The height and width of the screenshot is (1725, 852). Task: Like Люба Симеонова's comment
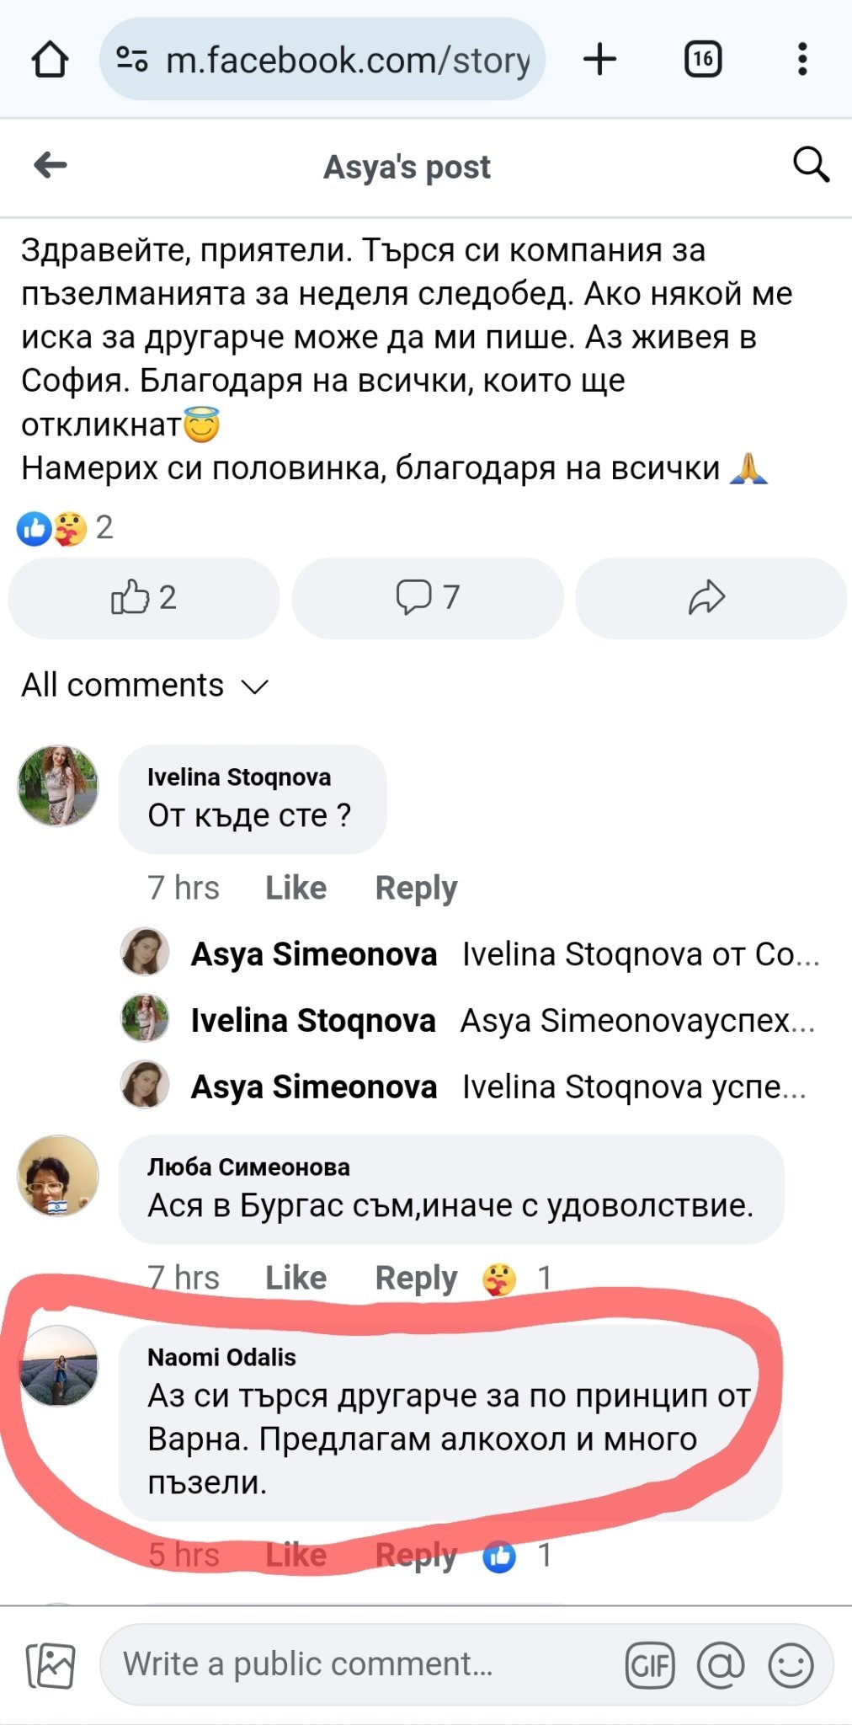296,1278
